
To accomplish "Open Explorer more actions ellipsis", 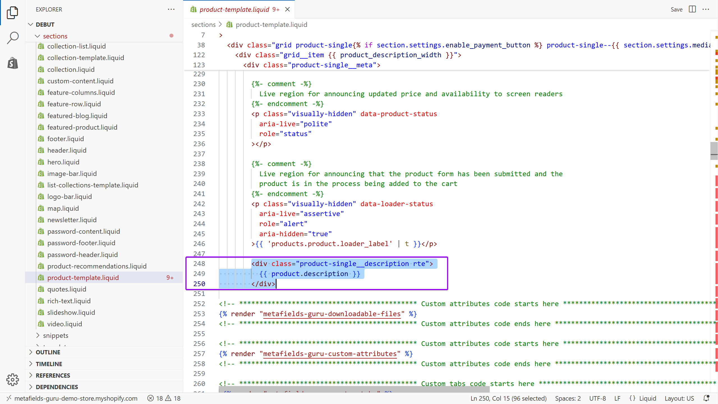I will 171,9.
